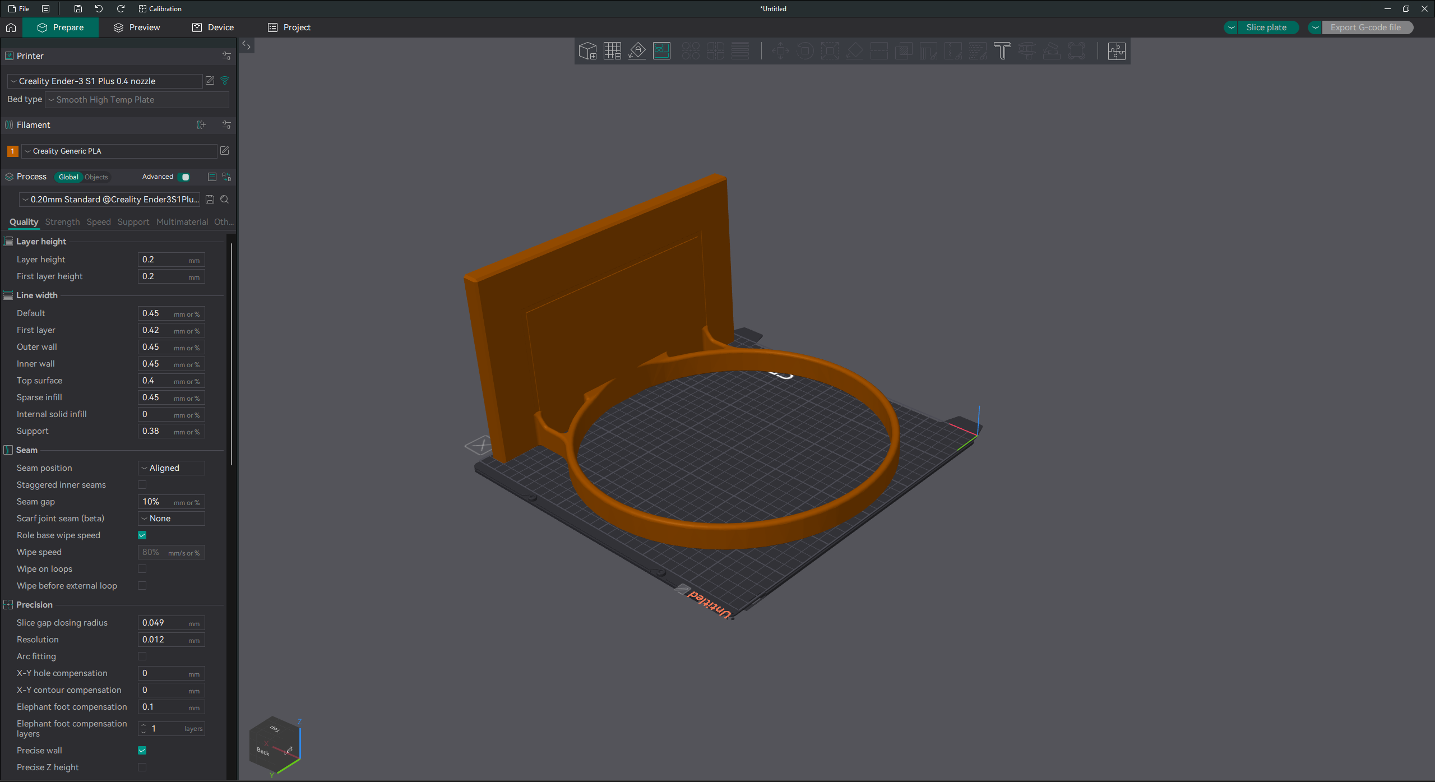Open the Strength settings tab

click(x=63, y=222)
